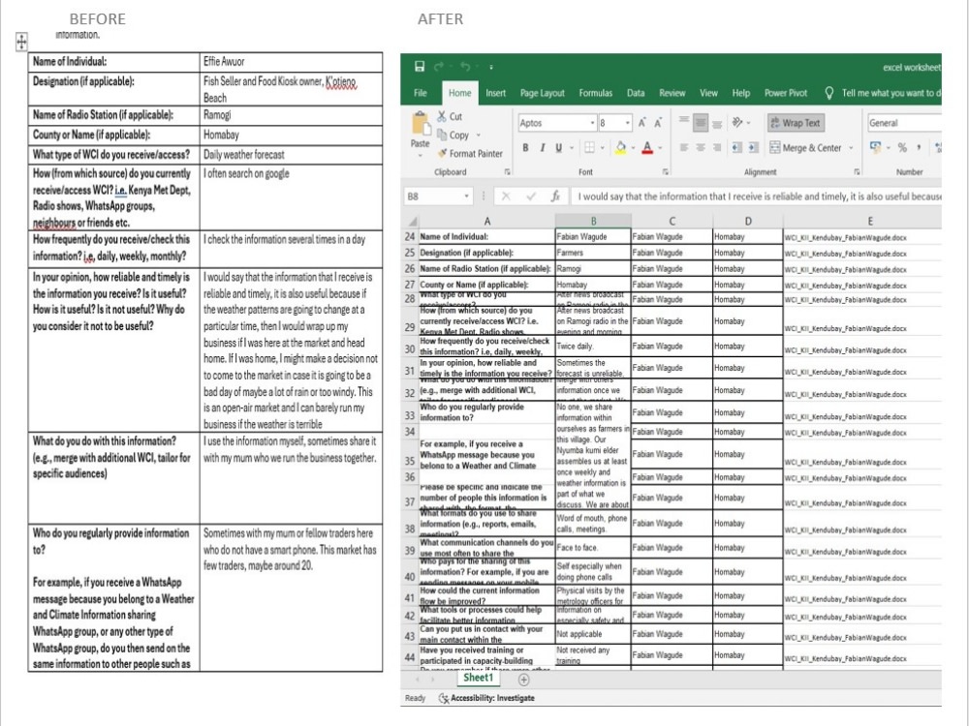
Task: Toggle Italic formatting
Action: (x=542, y=147)
